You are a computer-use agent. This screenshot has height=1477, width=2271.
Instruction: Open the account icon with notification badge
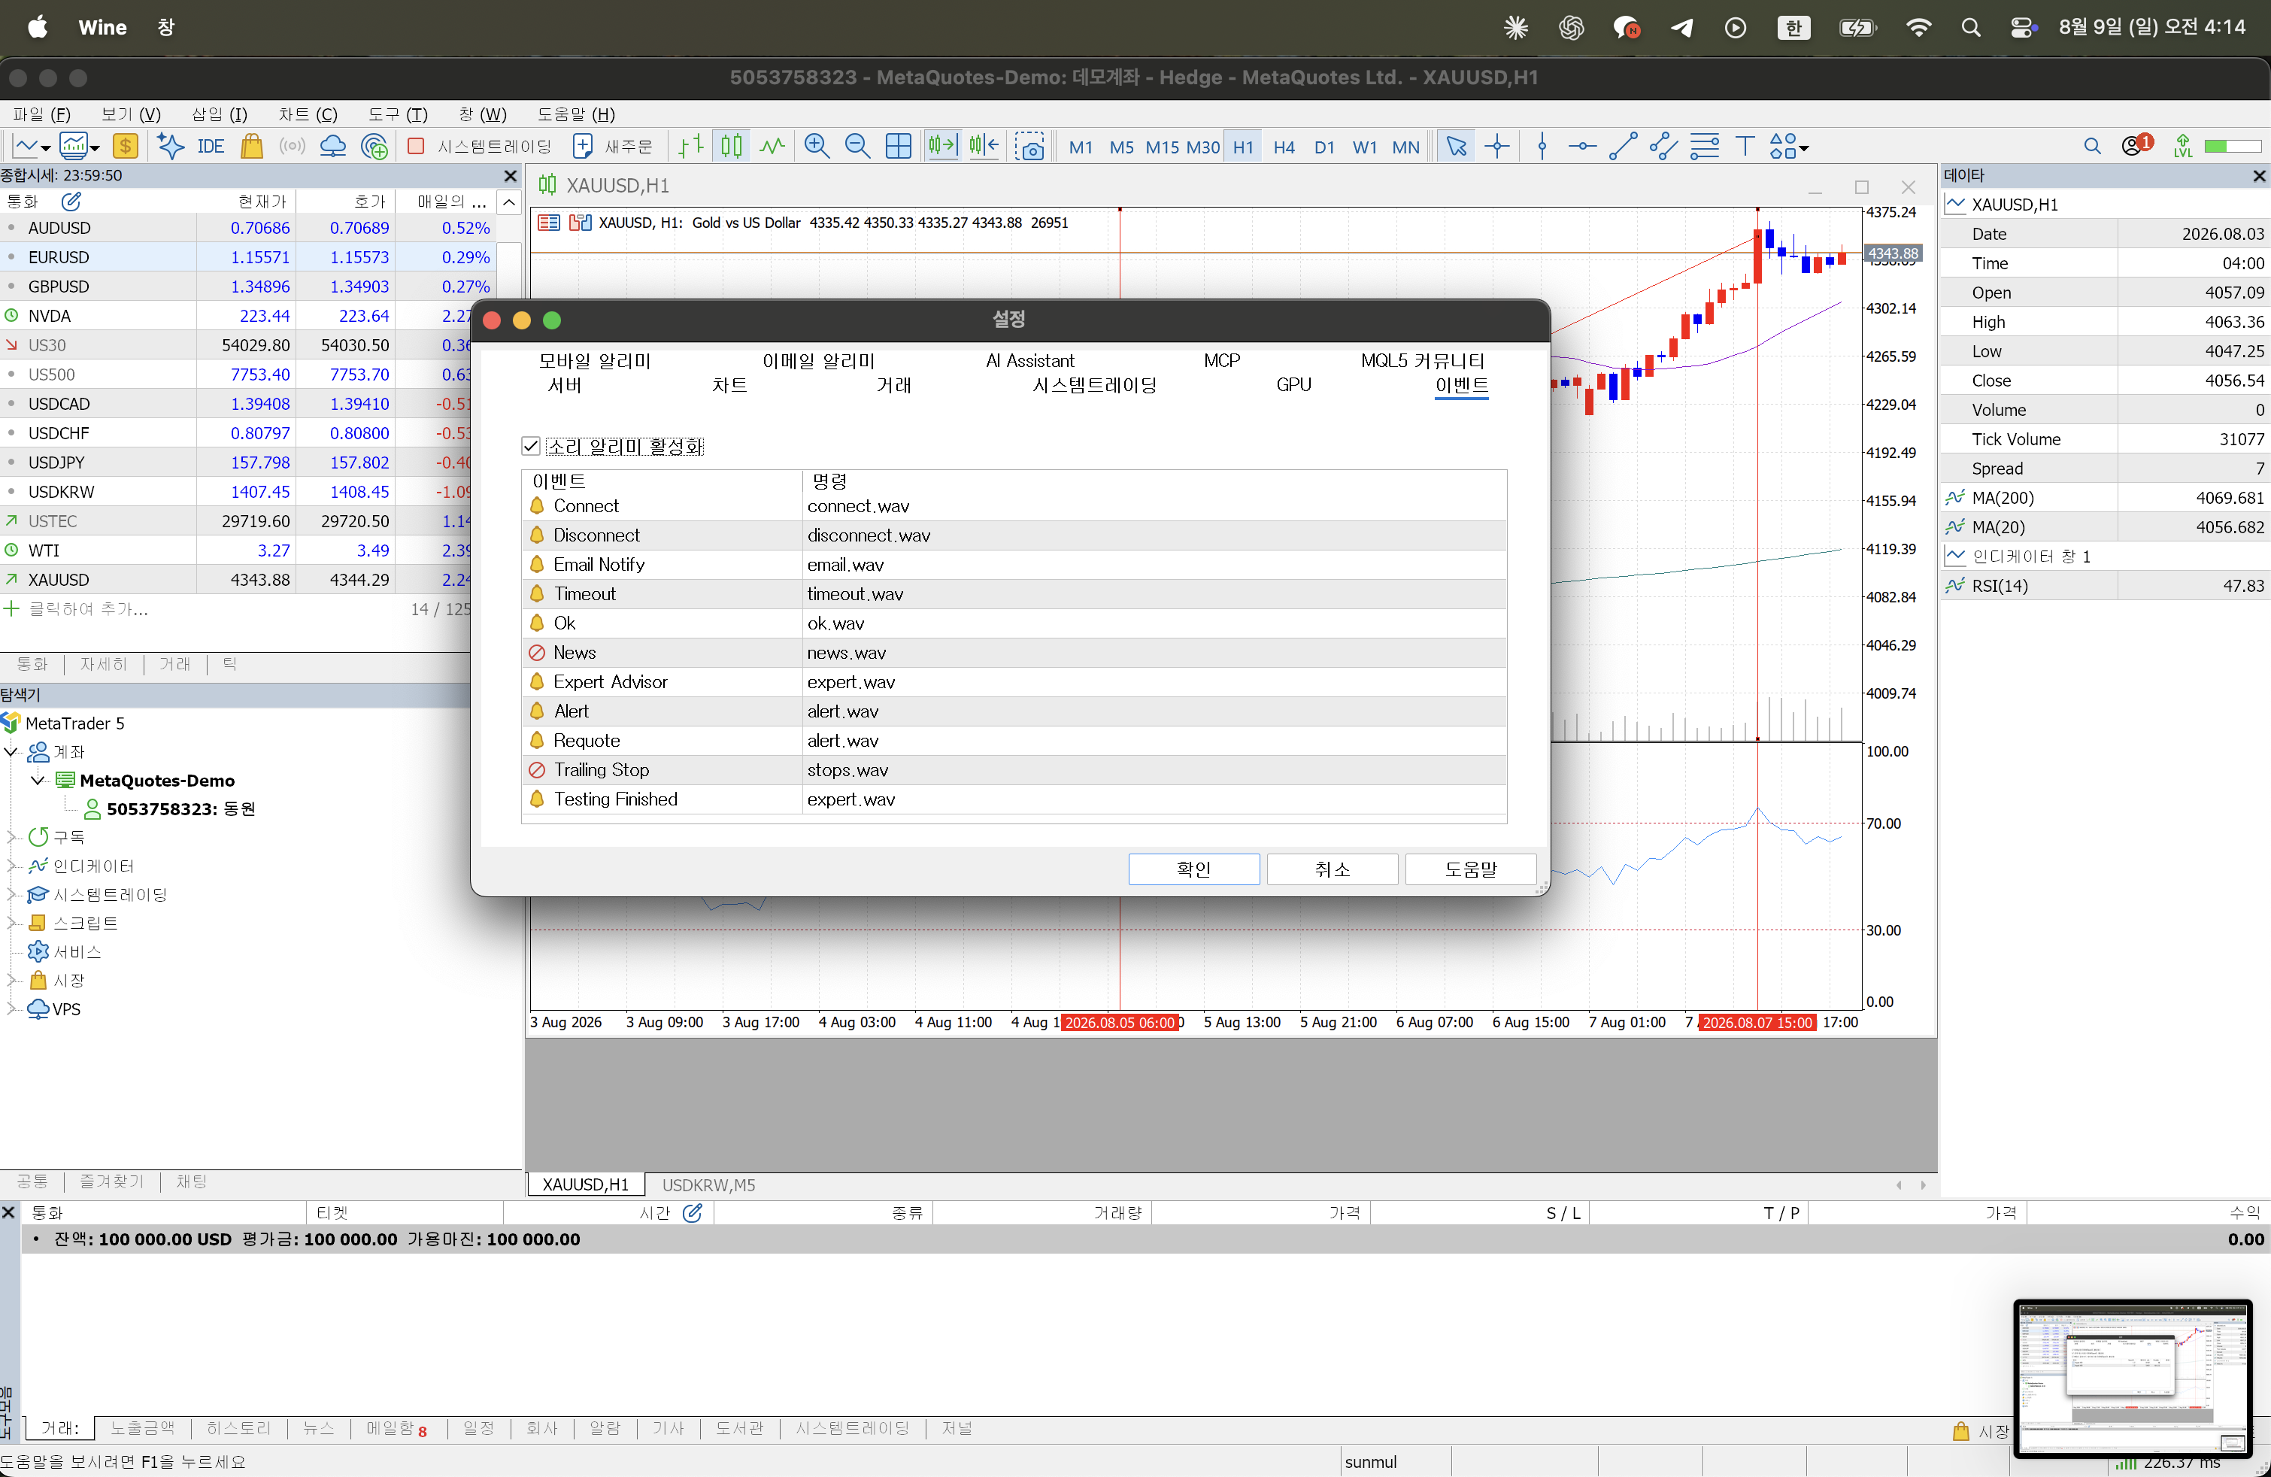pyautogui.click(x=2136, y=145)
